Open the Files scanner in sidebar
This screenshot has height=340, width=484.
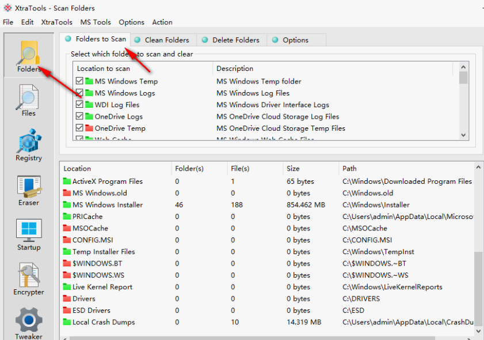29,100
